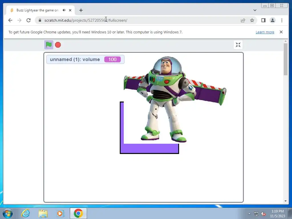This screenshot has width=292, height=219.
Task: Open a new browser tab
Action: [81, 10]
